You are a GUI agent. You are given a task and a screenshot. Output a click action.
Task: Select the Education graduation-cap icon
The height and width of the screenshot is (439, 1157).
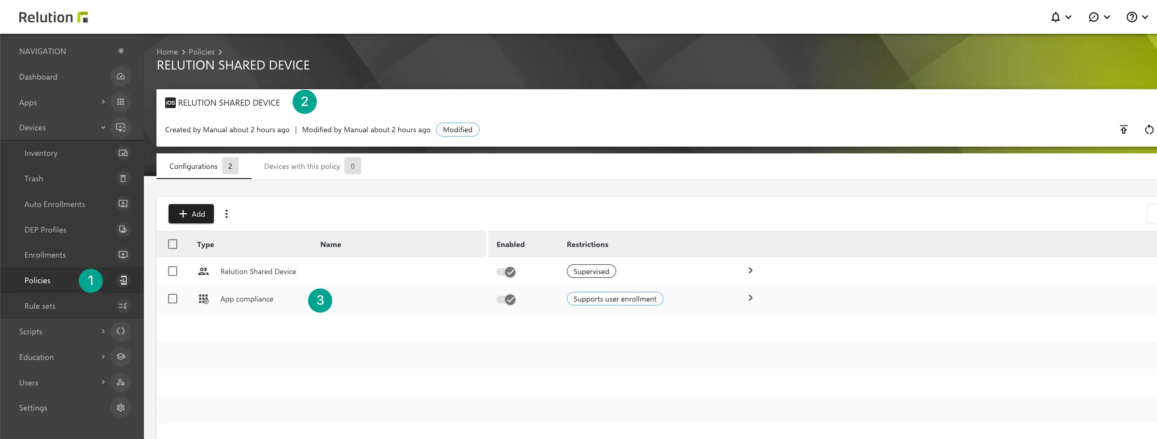pyautogui.click(x=120, y=357)
